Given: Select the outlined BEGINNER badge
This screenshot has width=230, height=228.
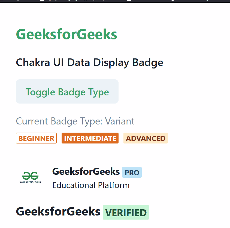Looking at the screenshot, I should pyautogui.click(x=36, y=138).
